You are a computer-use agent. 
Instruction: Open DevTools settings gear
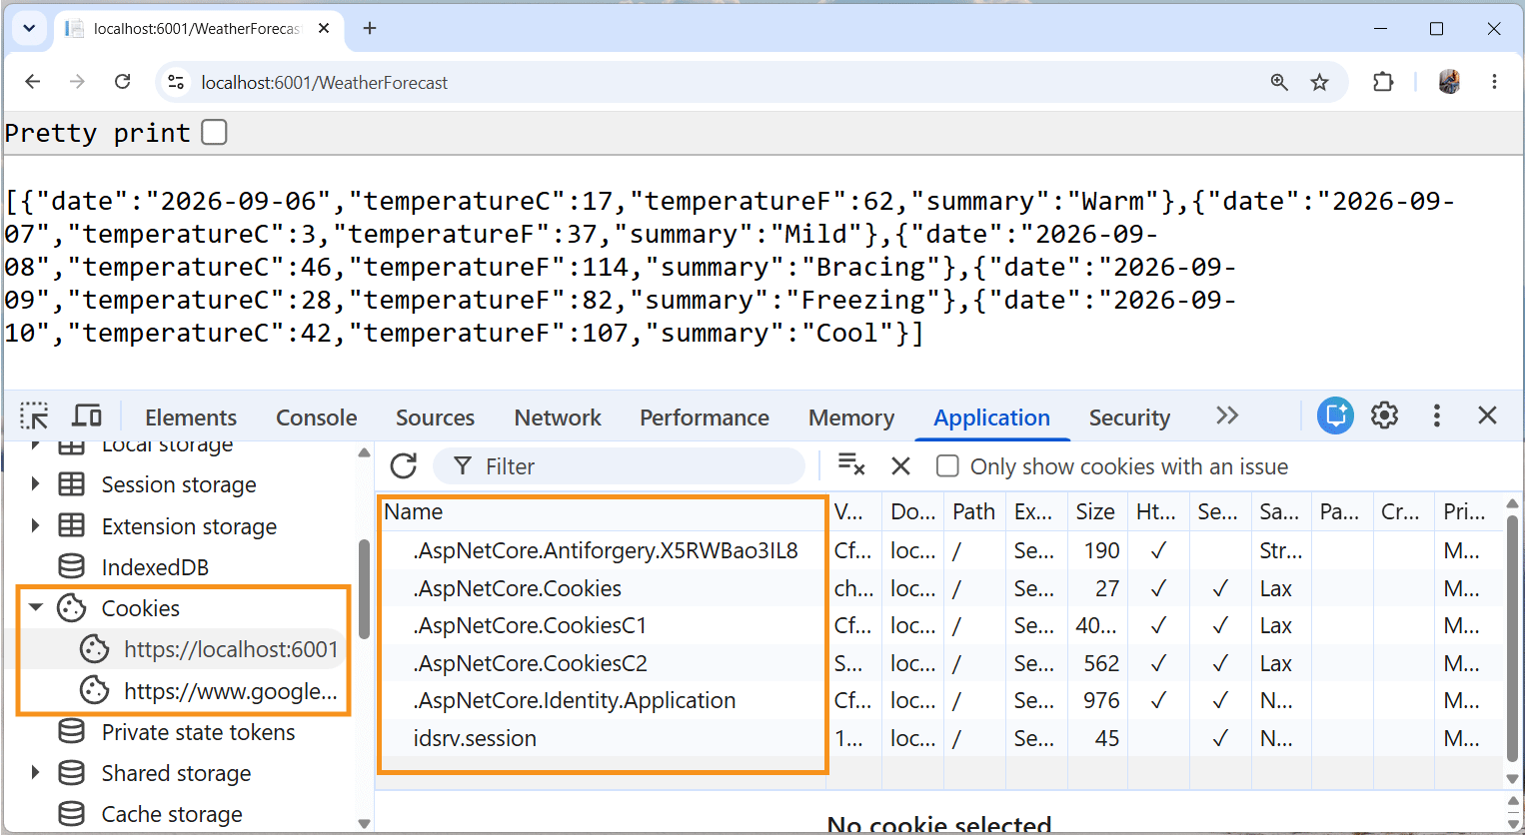[x=1384, y=416]
